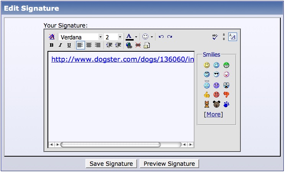Screen dimensions: 288x175
Task: Open the Verdana font dropdown
Action: click(100, 37)
